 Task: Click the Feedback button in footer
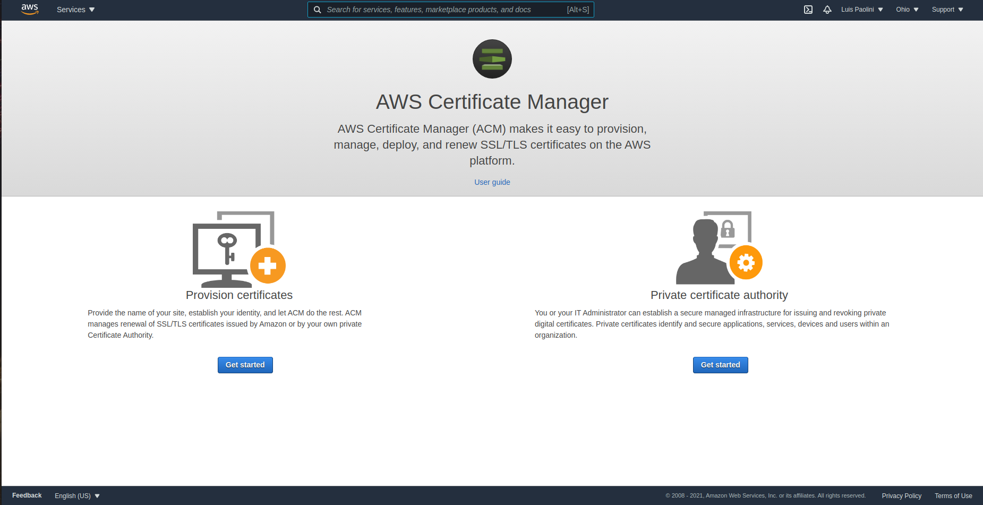tap(27, 495)
